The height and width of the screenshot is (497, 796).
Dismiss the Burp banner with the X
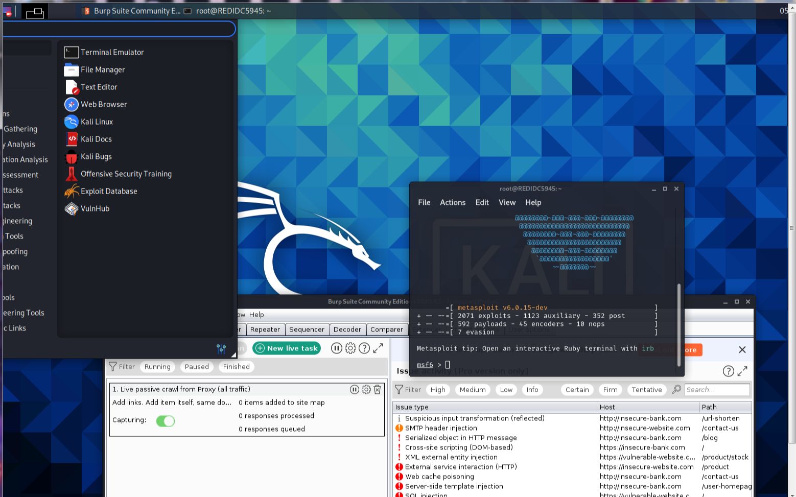(x=742, y=350)
